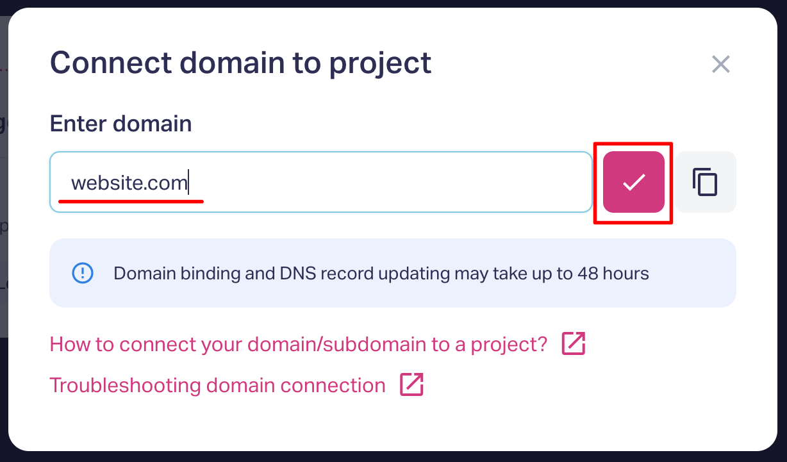Open 'How to connect your domain/subdomain' link
The width and height of the screenshot is (787, 462).
coord(298,345)
